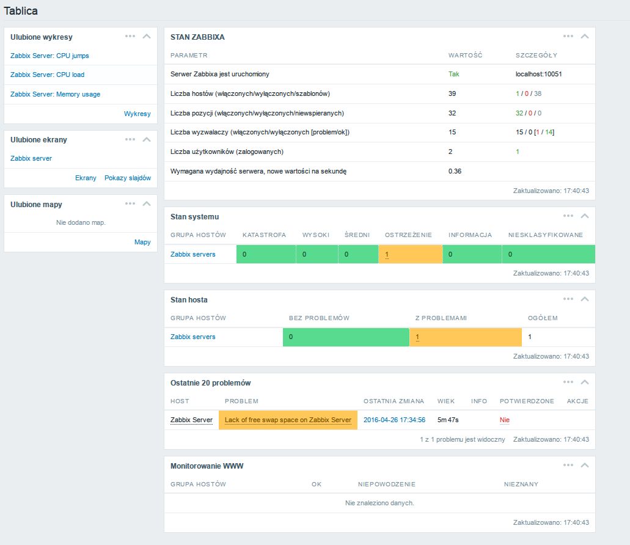This screenshot has width=630, height=545.
Task: Open the Lack of free swap space problem
Action: click(x=288, y=420)
